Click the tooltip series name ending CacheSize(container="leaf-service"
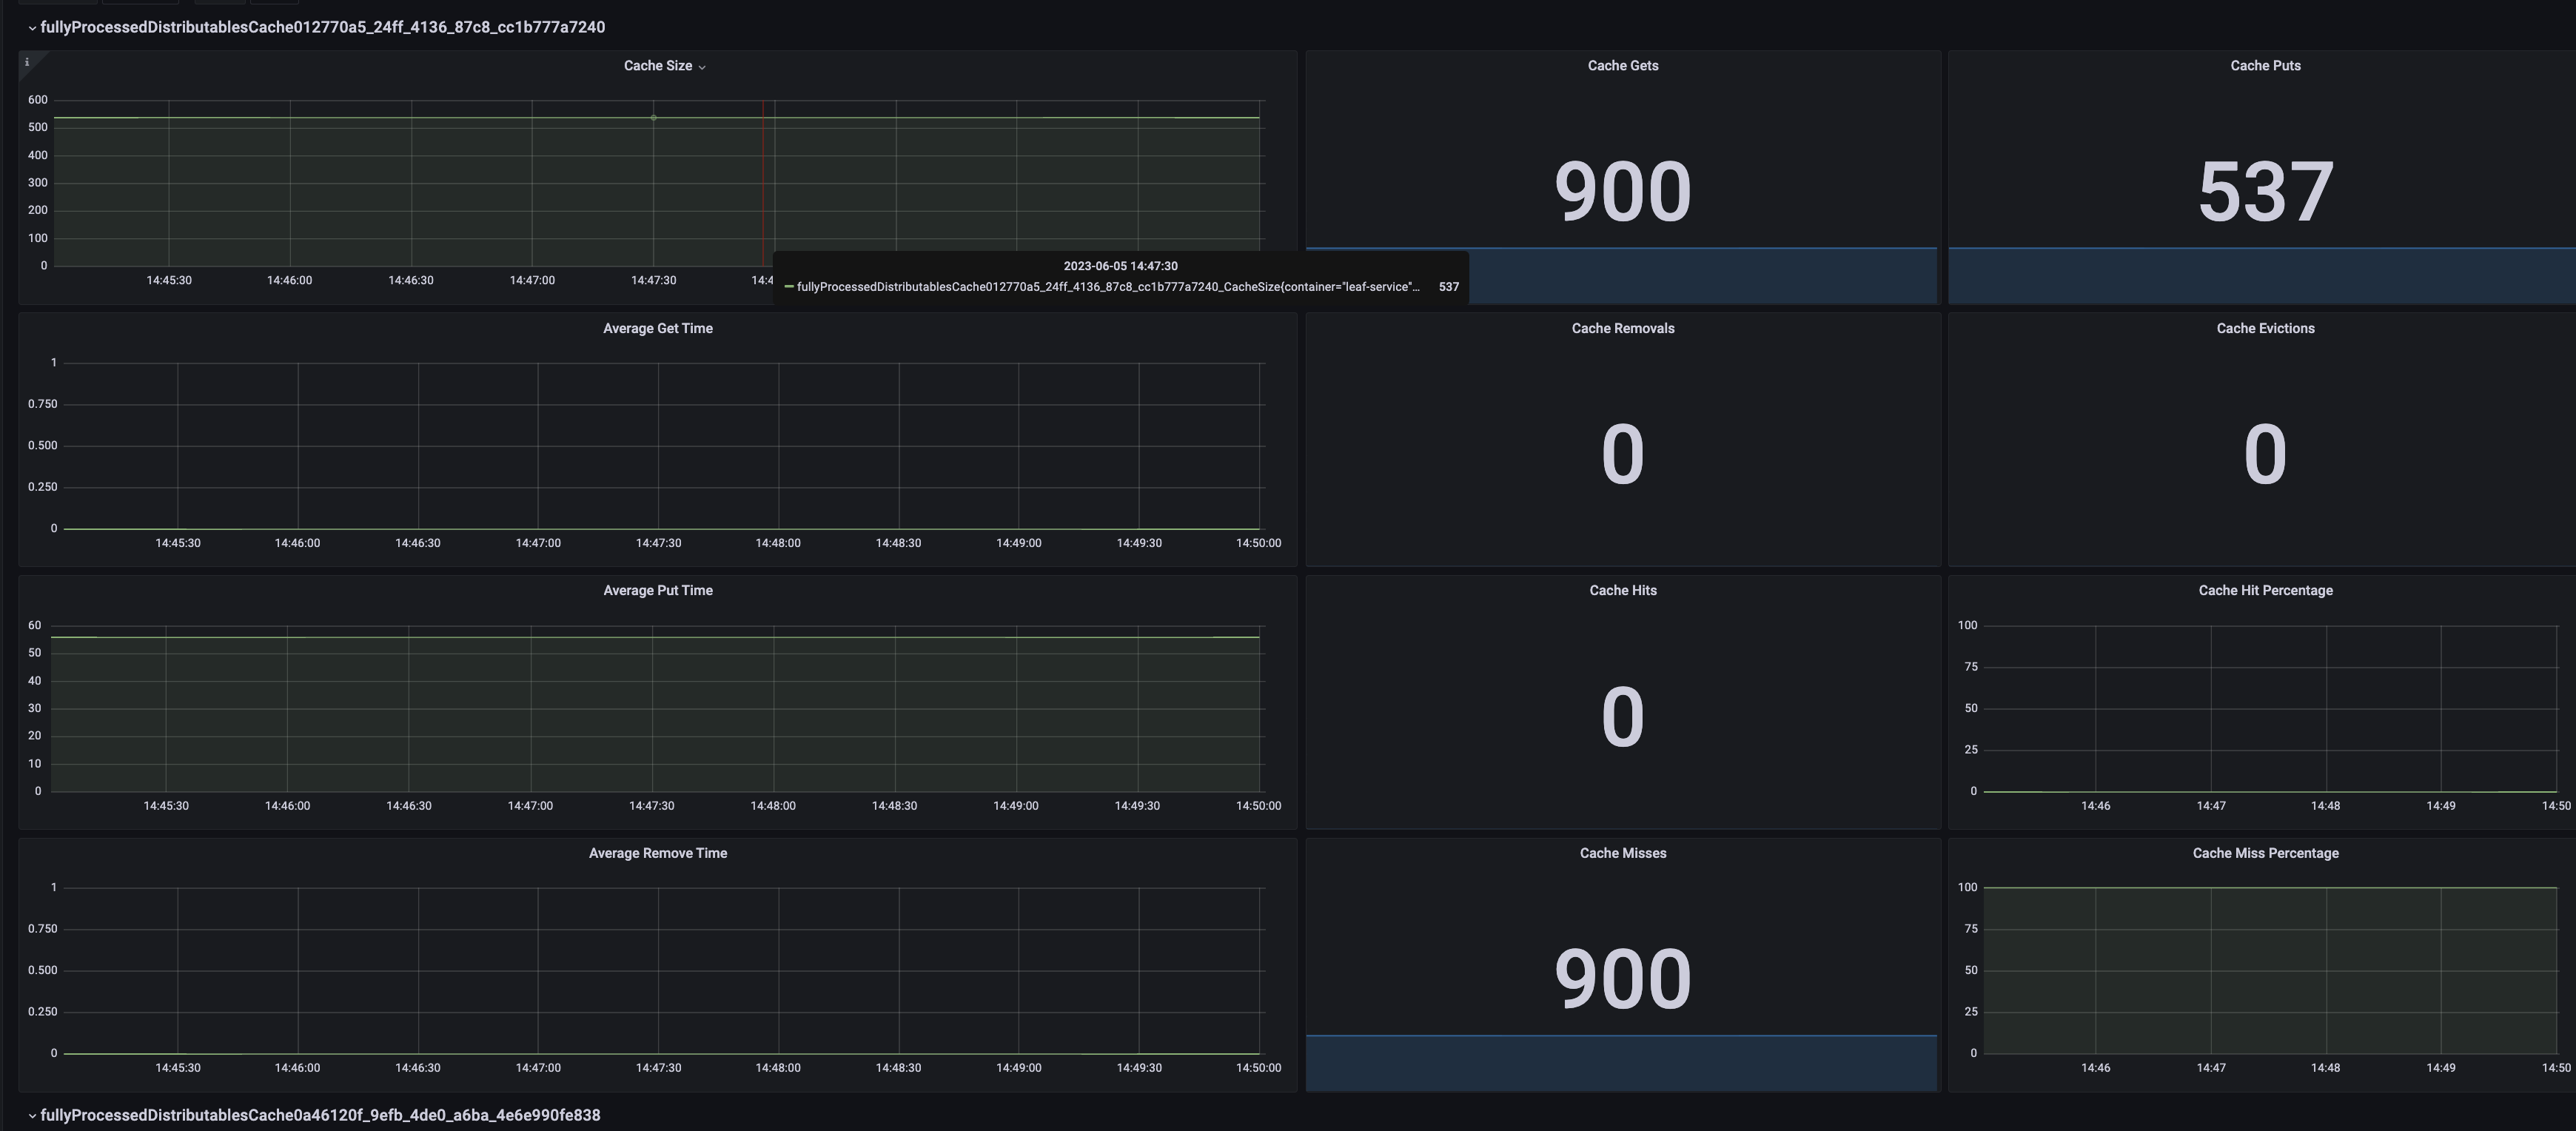Viewport: 2576px width, 1131px height. point(1108,288)
